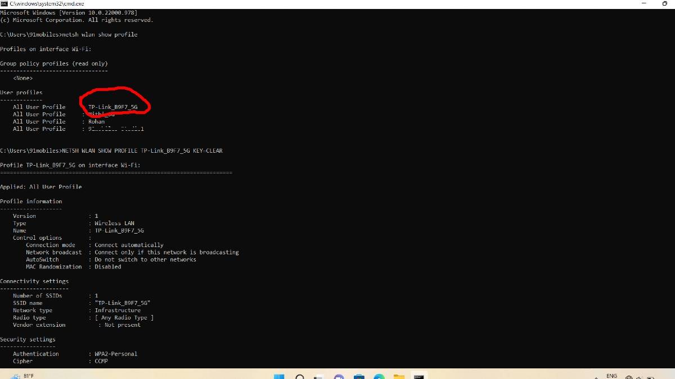Click the '[ Any Radio Type ]' value
This screenshot has width=675, height=379.
pyautogui.click(x=124, y=318)
